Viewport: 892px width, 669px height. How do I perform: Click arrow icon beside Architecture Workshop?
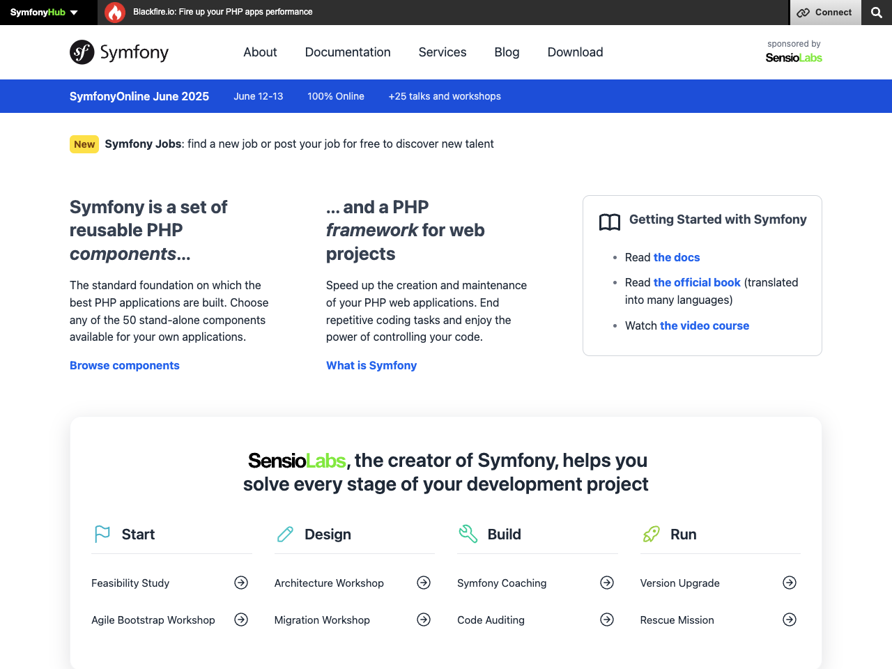click(424, 583)
